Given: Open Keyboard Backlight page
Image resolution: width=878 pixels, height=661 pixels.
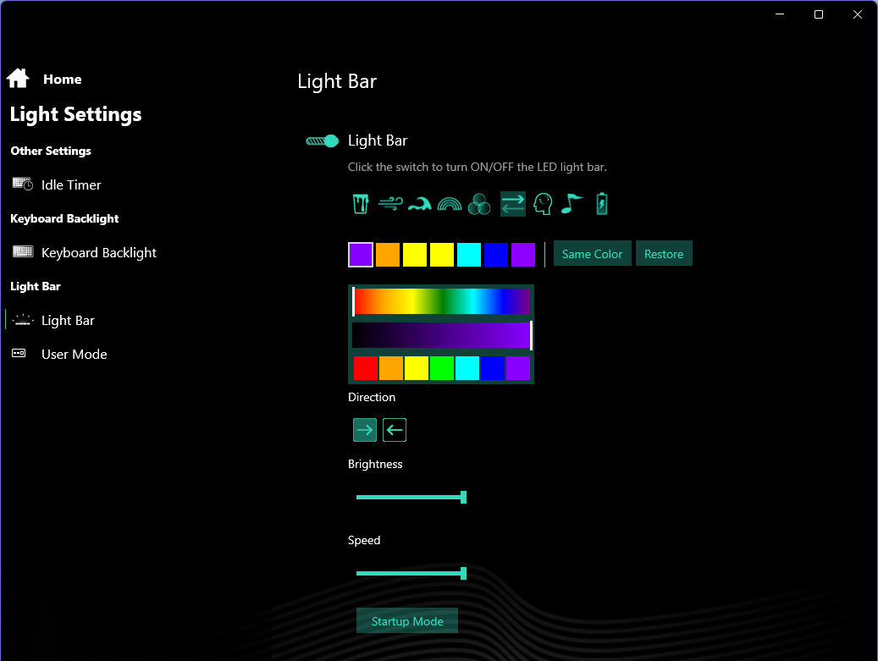Looking at the screenshot, I should (x=98, y=252).
